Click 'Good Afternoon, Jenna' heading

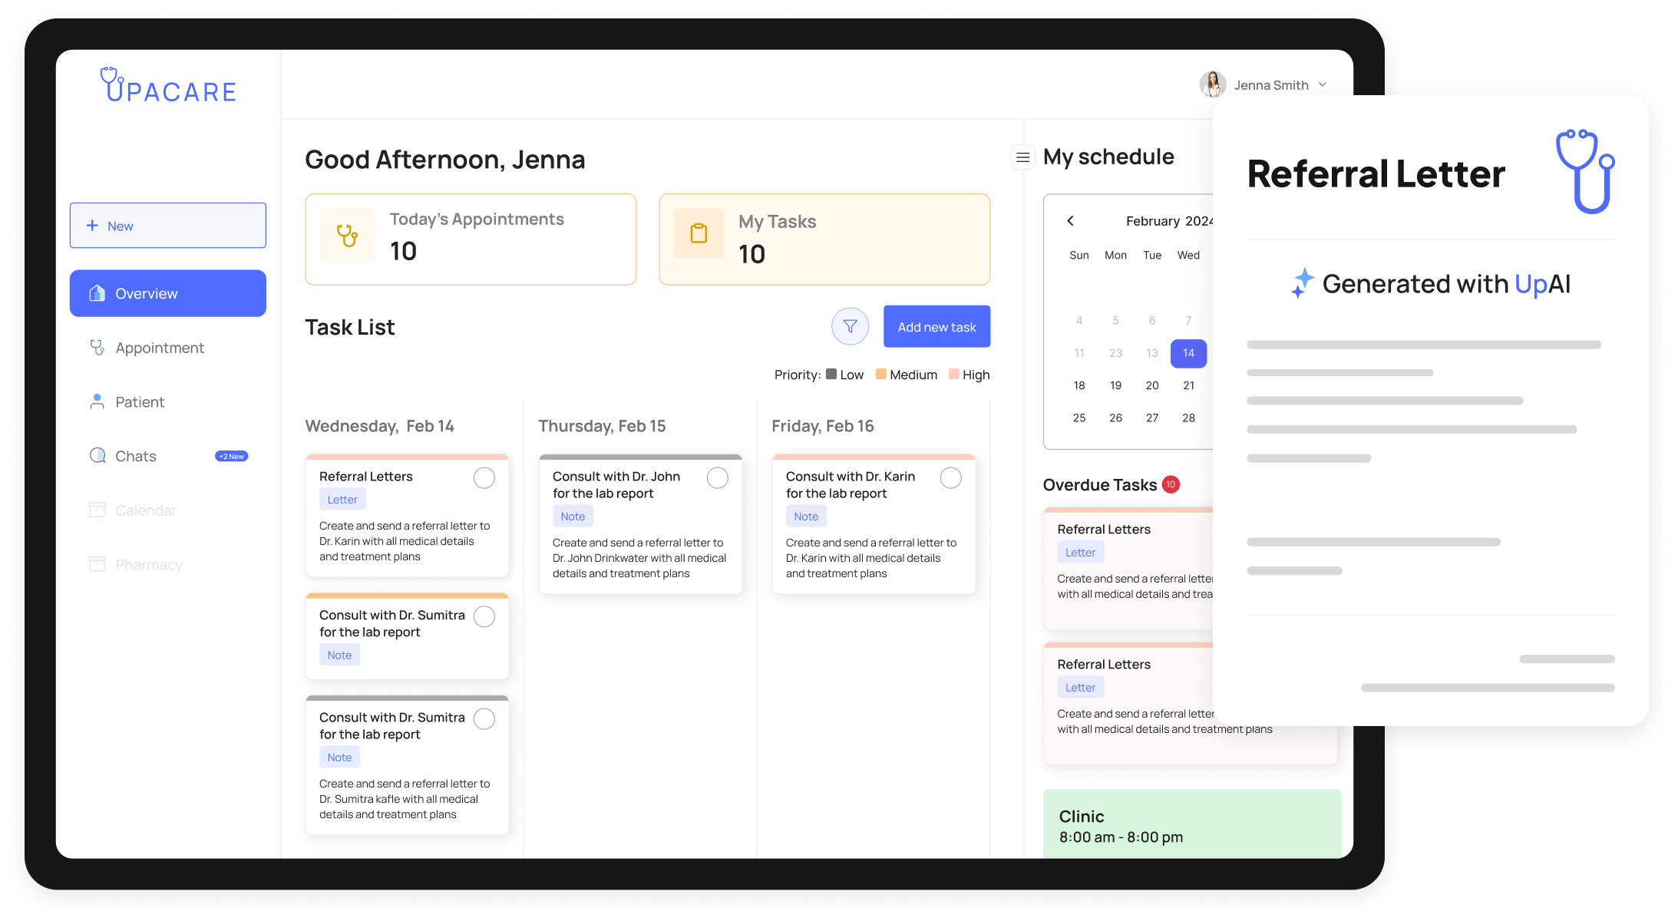pos(445,160)
